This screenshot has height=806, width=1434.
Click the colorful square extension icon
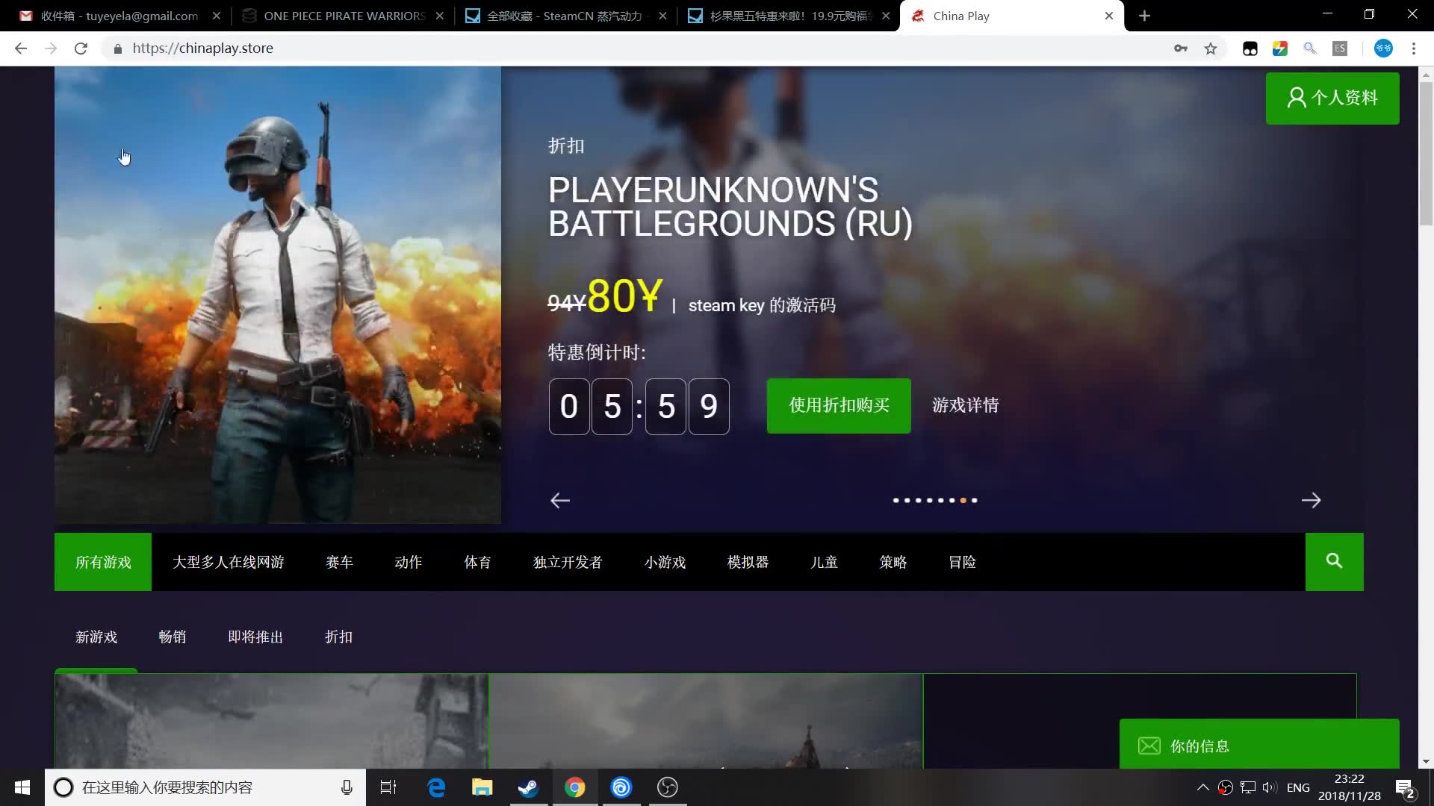[x=1280, y=49]
